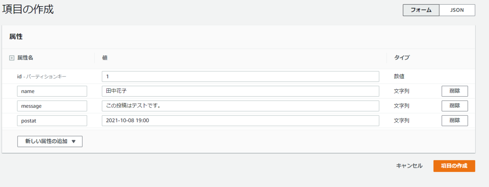Image resolution: width=489 pixels, height=187 pixels.
Task: Click the タイプ column header
Action: 401,58
